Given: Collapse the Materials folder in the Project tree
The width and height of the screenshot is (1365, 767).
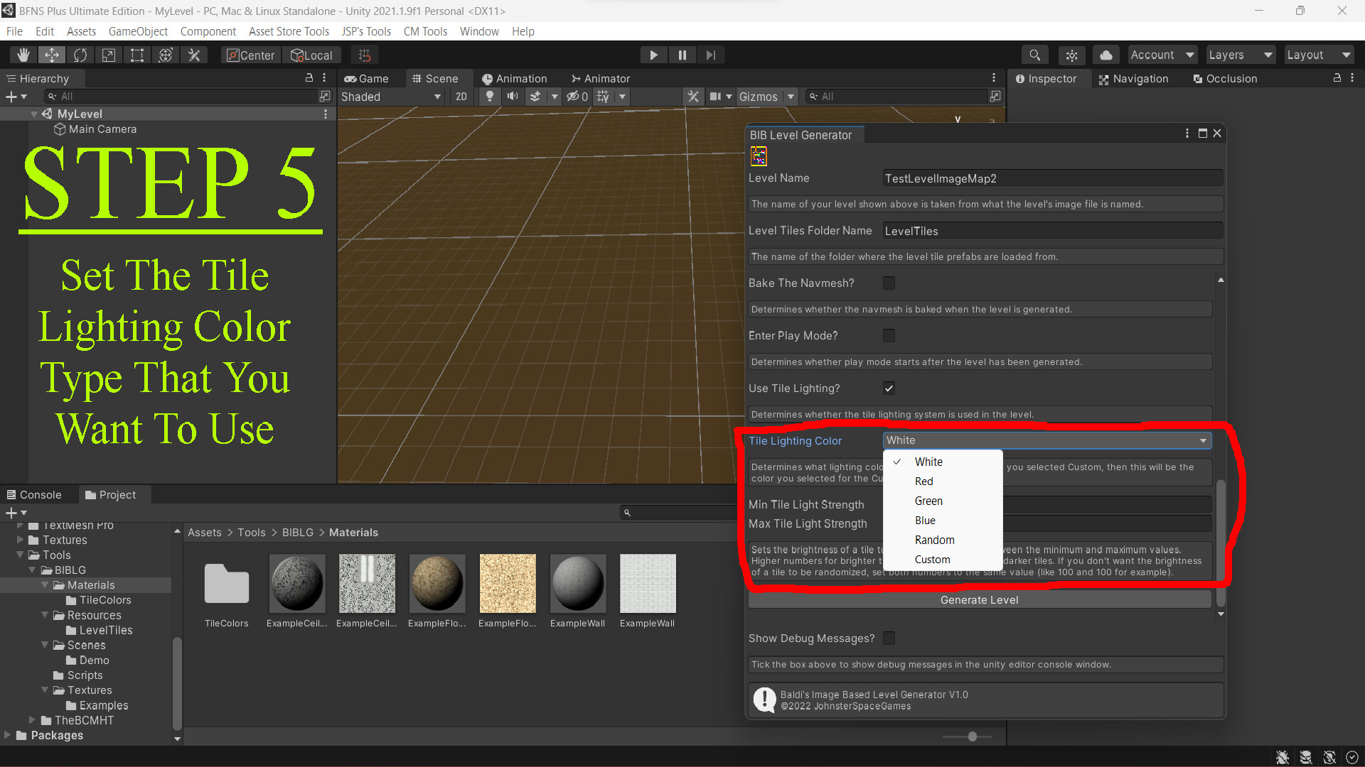Looking at the screenshot, I should click(x=46, y=584).
